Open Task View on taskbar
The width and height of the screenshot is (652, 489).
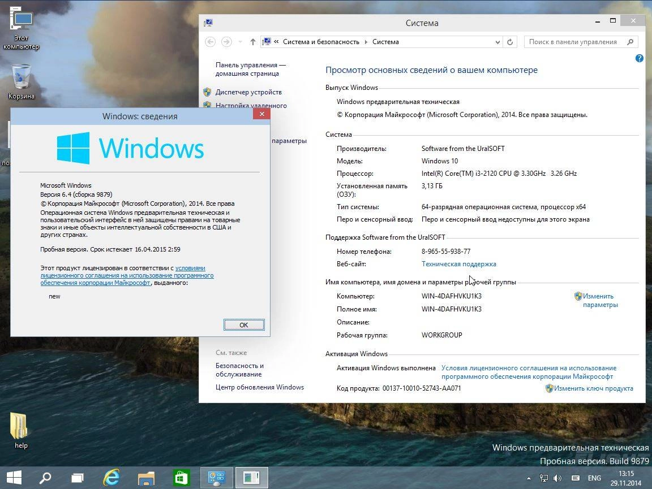[x=78, y=478]
